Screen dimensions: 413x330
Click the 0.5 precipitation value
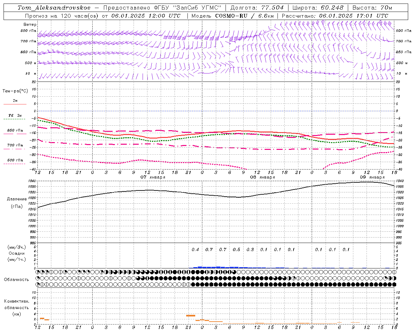click(x=237, y=249)
